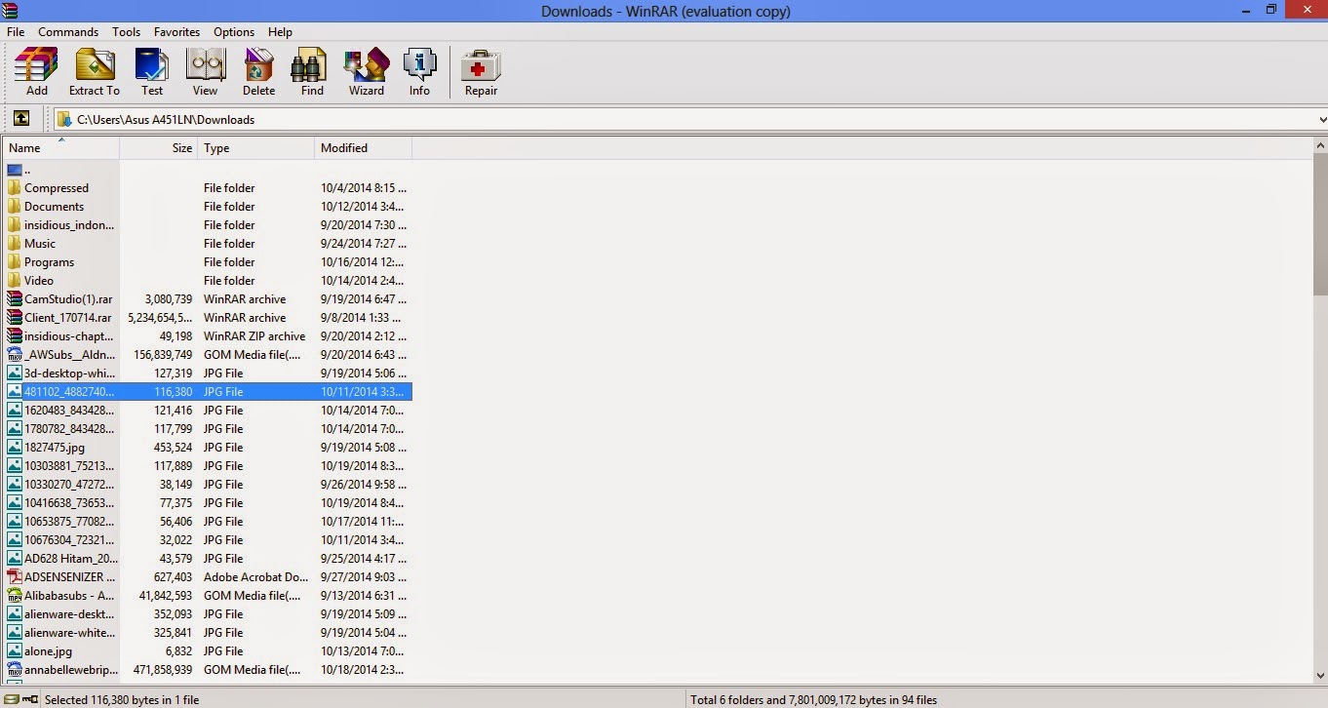This screenshot has width=1328, height=708.
Task: Select the Documents folder row
Action: coord(208,207)
